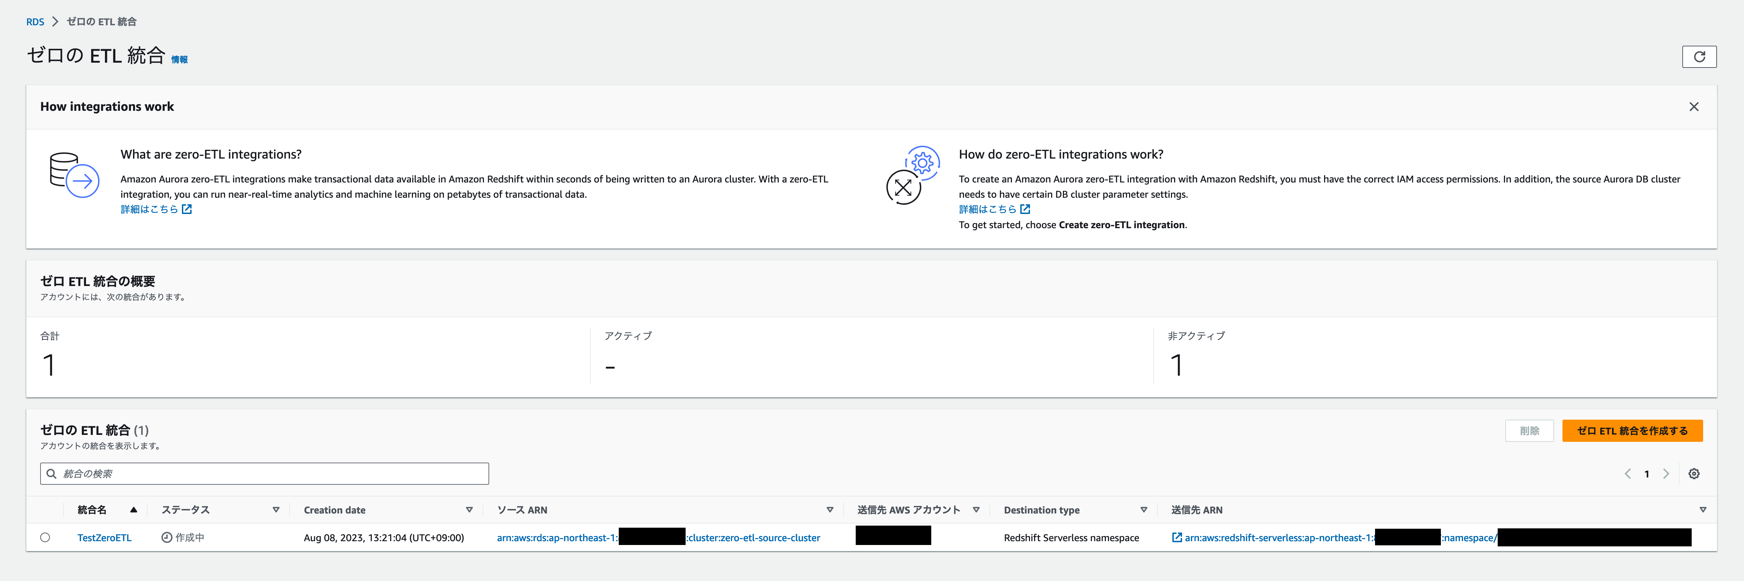Screen dimensions: 1744x581
Task: Close the How integrations work panel
Action: tap(1694, 107)
